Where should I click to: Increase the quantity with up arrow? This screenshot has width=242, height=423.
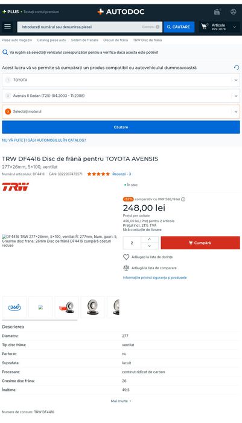pos(149,240)
